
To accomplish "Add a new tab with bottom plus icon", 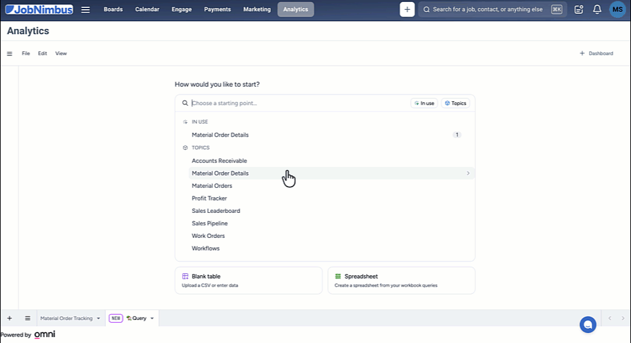I will pyautogui.click(x=9, y=318).
